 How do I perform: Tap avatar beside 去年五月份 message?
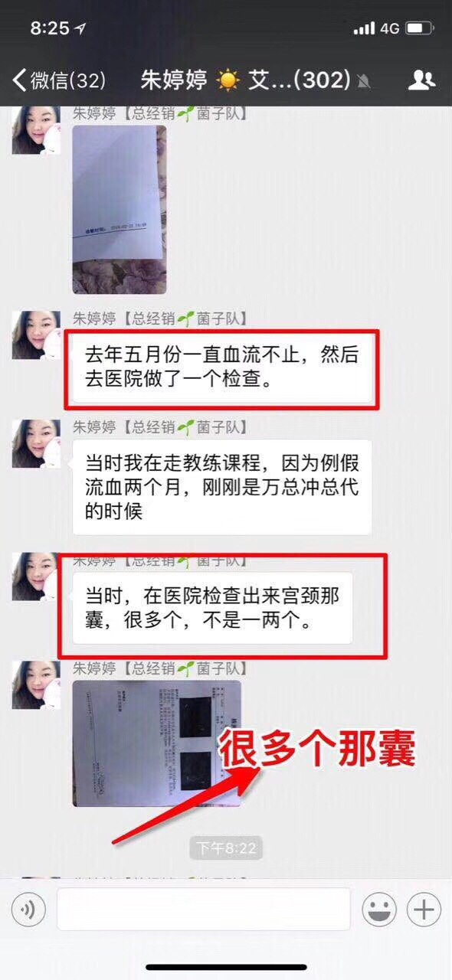pyautogui.click(x=36, y=335)
